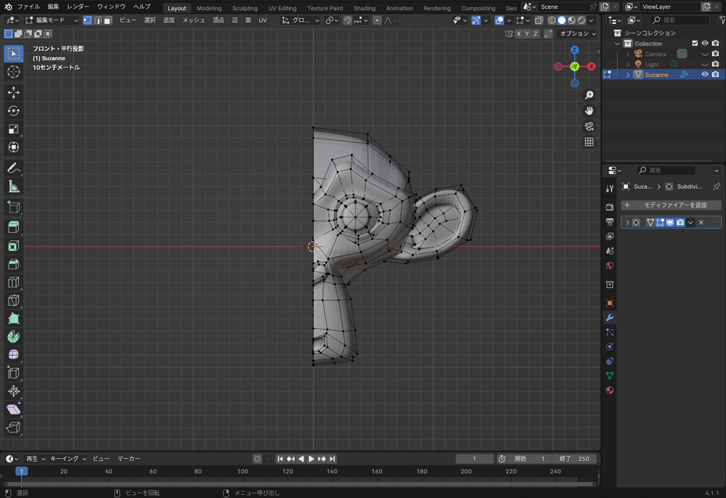Select the Move tool in toolbar
The height and width of the screenshot is (498, 726).
(x=13, y=92)
